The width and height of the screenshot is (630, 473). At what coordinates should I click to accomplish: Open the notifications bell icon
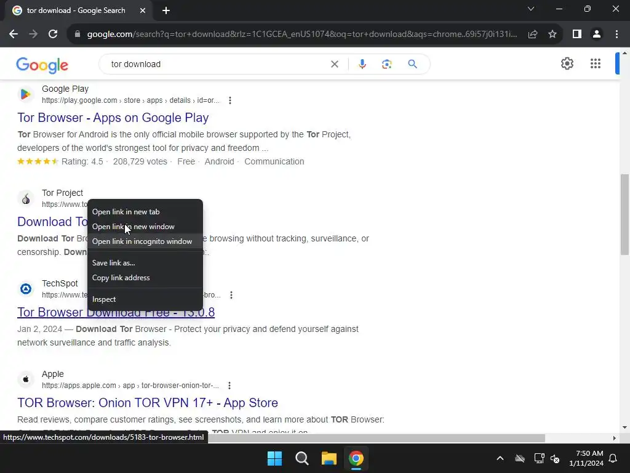[x=613, y=458]
